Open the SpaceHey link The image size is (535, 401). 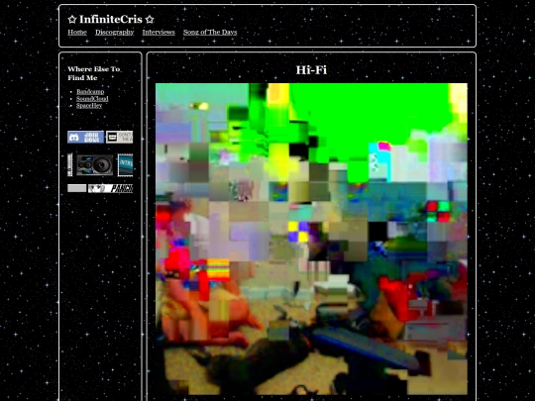[x=89, y=105]
